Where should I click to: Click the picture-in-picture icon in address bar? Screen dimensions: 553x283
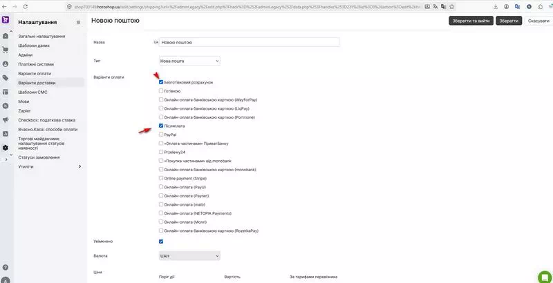(x=427, y=6)
